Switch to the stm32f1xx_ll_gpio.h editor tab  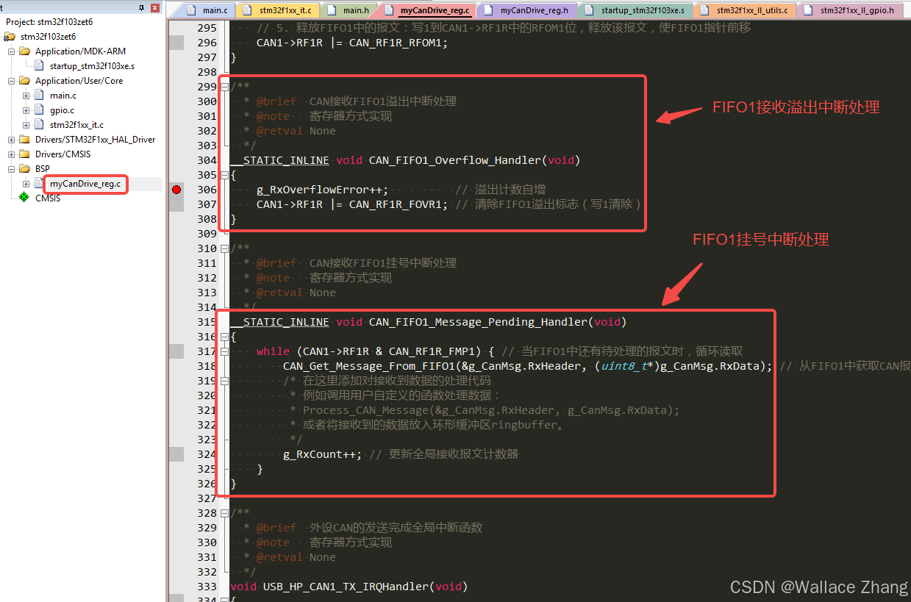(x=851, y=10)
